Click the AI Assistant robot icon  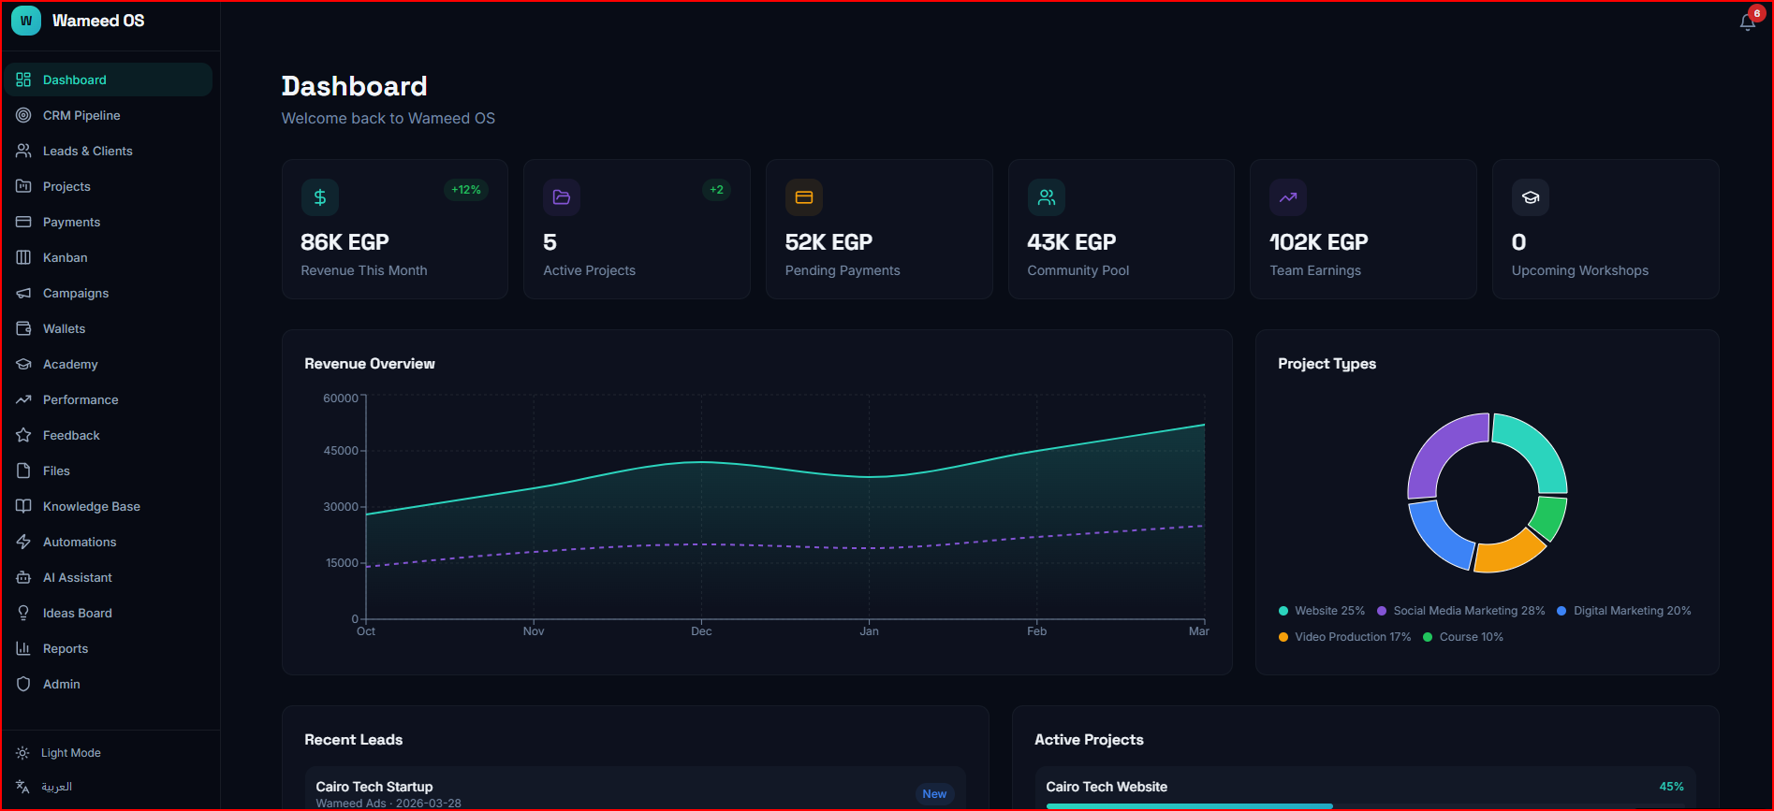pyautogui.click(x=23, y=577)
